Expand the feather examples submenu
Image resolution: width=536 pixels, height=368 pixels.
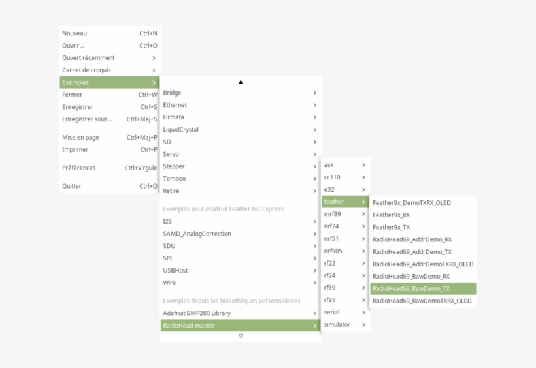pos(334,202)
